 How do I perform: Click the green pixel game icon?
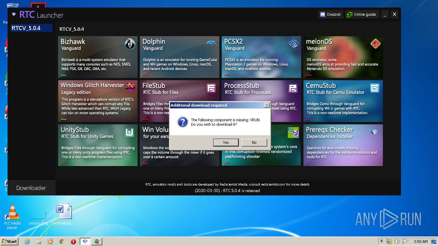(293, 132)
